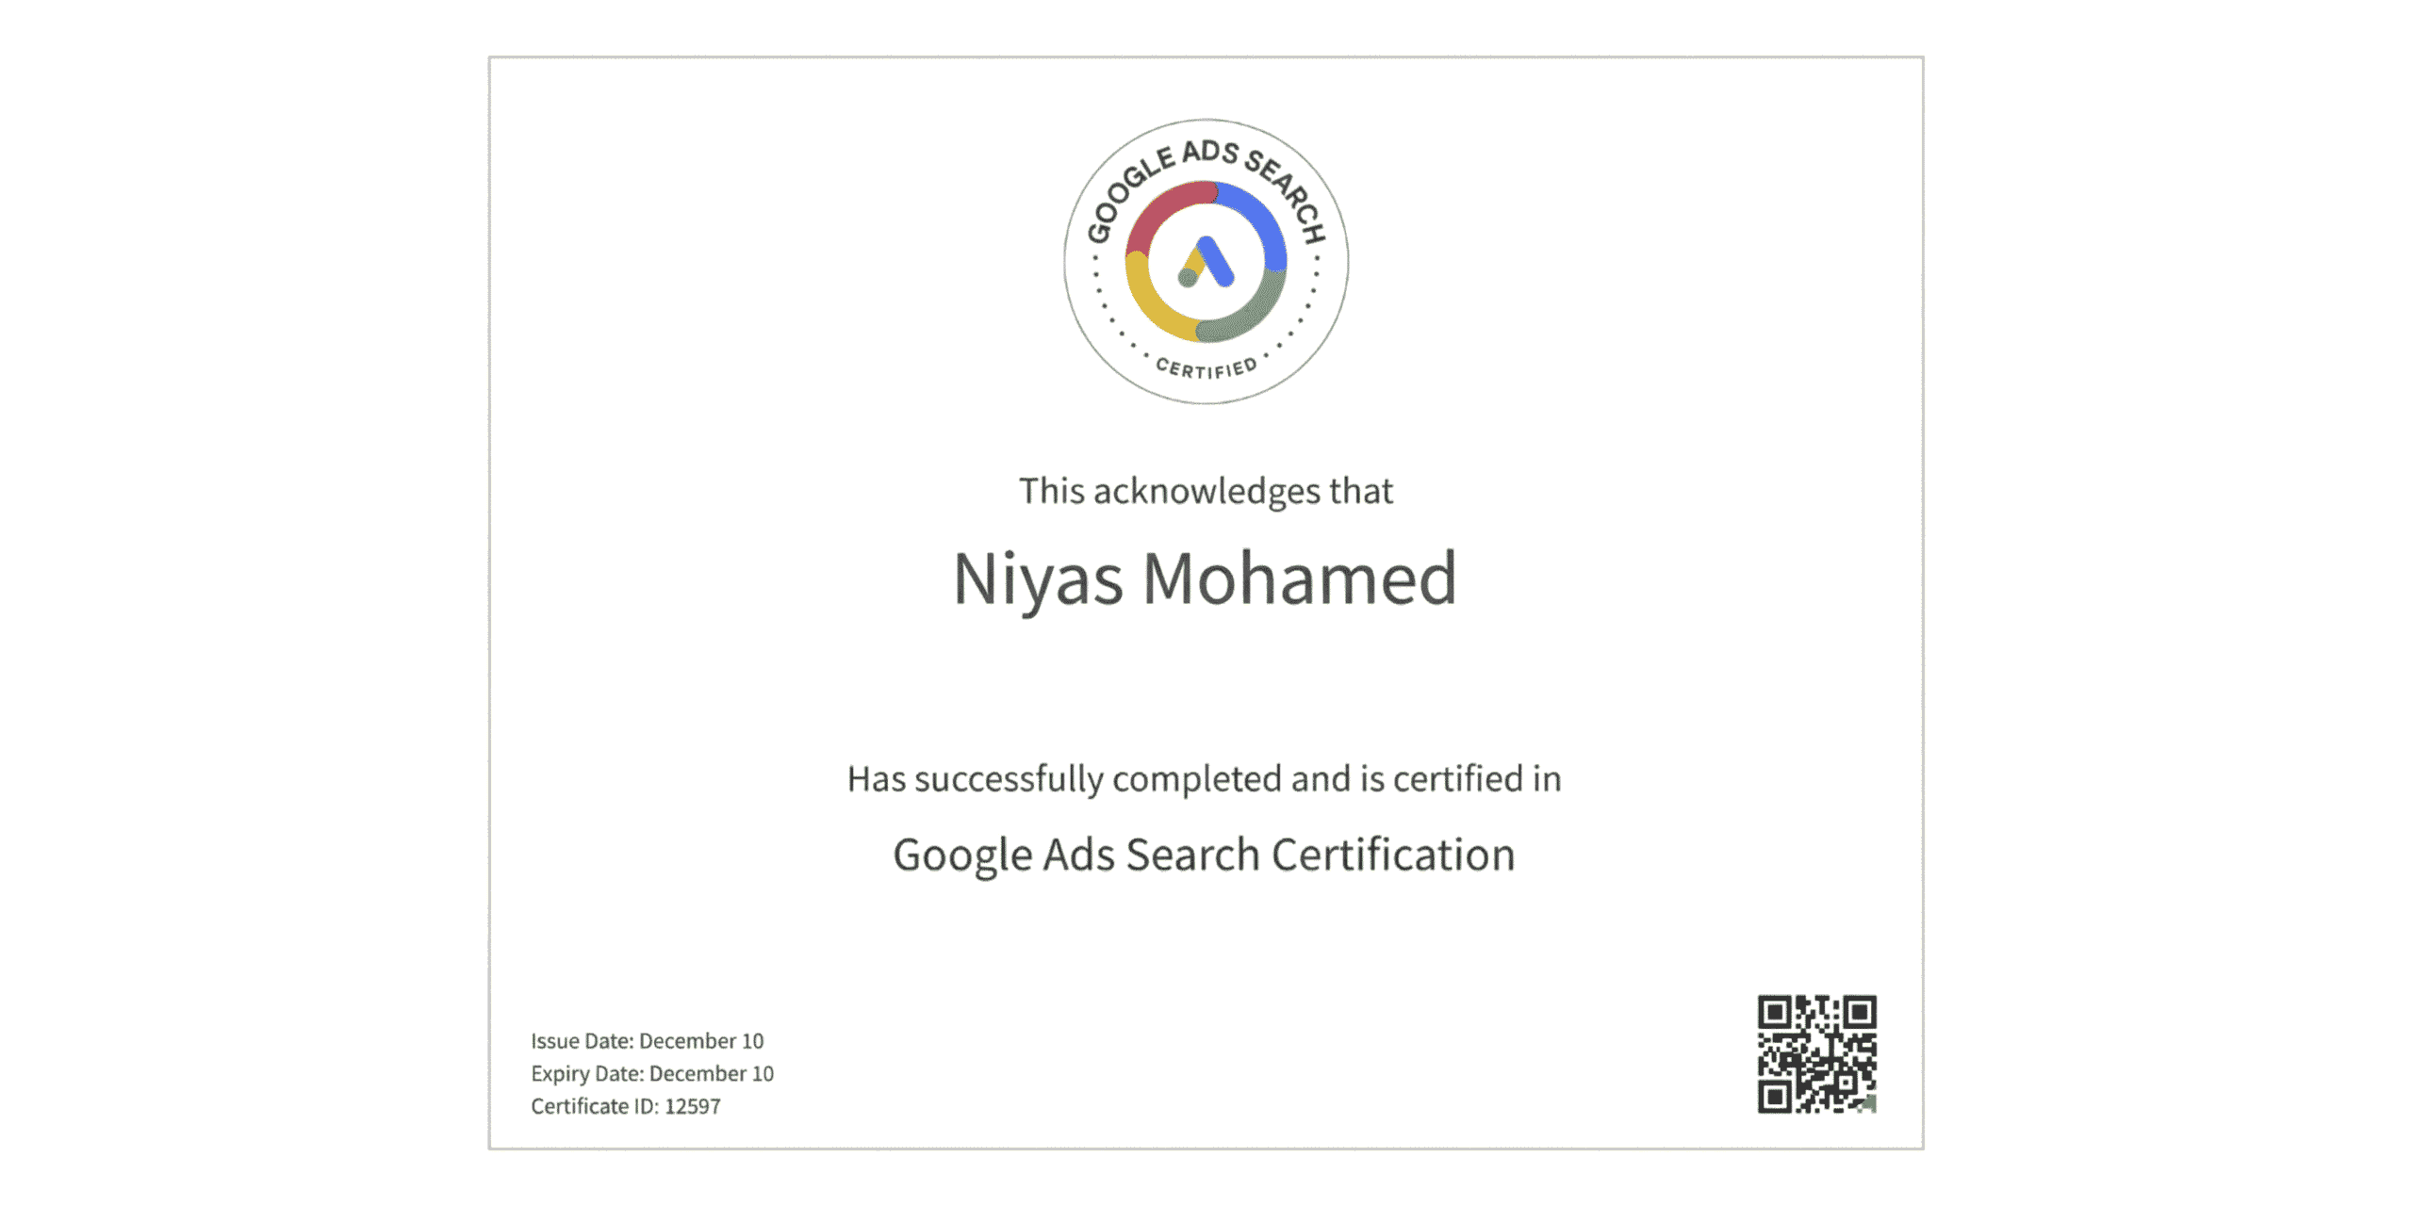Click 'Has successfully completed and is certified in'

click(x=1205, y=779)
